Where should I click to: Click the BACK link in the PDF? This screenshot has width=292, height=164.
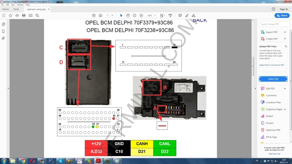pos(200,20)
